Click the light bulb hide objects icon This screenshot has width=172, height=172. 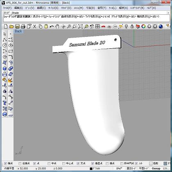(126, 26)
